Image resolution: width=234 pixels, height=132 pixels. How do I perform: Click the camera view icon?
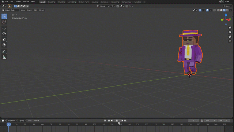pos(230,37)
